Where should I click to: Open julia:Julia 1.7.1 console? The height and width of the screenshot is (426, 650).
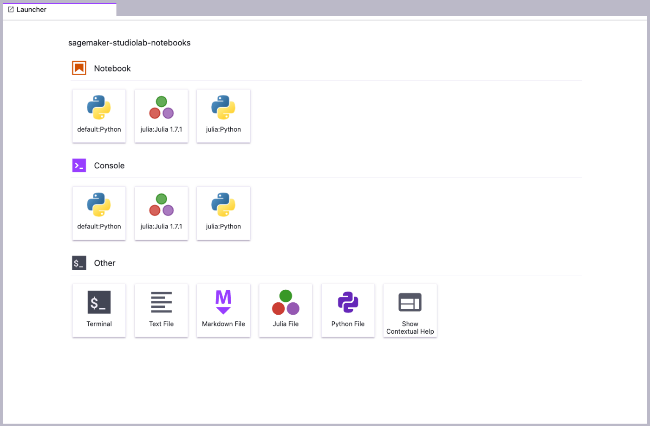click(x=161, y=213)
